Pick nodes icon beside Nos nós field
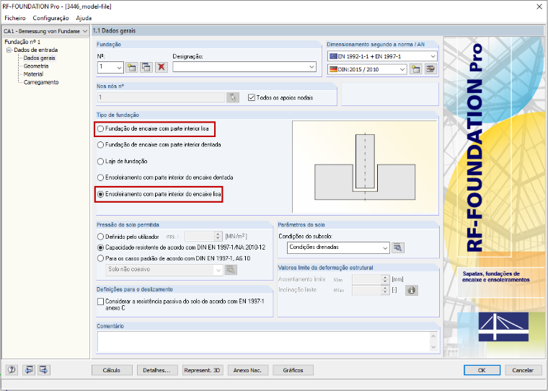The height and width of the screenshot is (391, 548). tap(233, 97)
